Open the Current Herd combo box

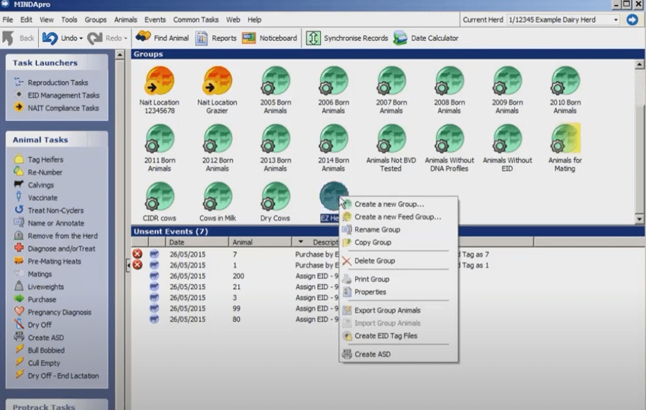coord(564,19)
